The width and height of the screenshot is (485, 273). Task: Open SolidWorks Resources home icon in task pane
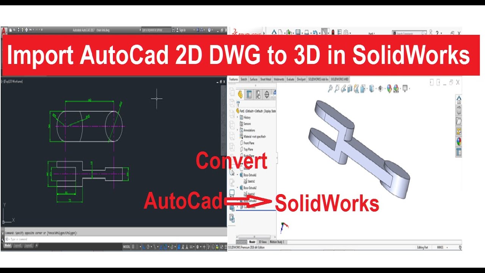click(459, 100)
